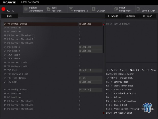158x119 pixels.
Task: Switch to System Information tab
Action: coord(34,9)
